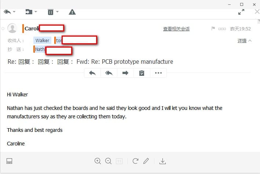This screenshot has height=174, width=260.
Task: Click the pencil edit icon in bottom bar
Action: tap(146, 161)
